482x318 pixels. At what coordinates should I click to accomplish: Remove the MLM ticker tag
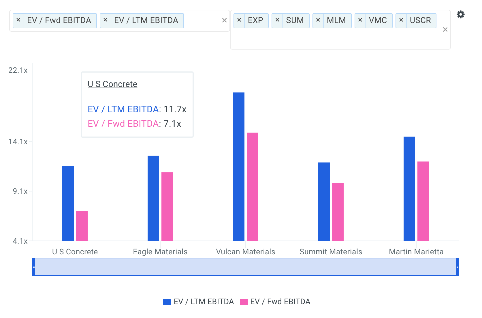(x=318, y=20)
